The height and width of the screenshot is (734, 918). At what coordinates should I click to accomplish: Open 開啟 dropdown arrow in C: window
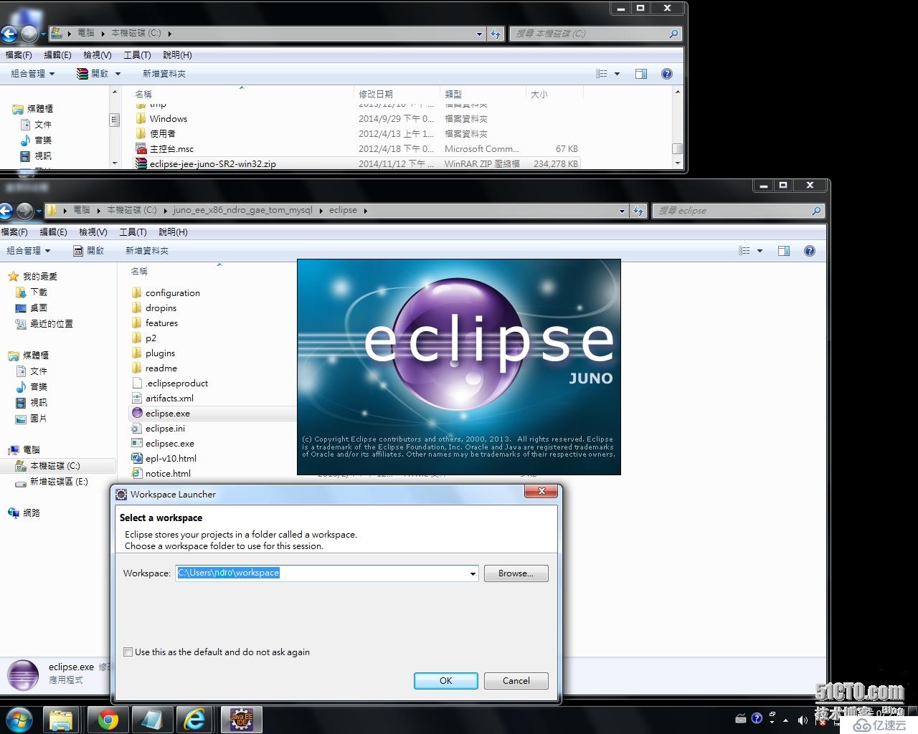pyautogui.click(x=118, y=74)
